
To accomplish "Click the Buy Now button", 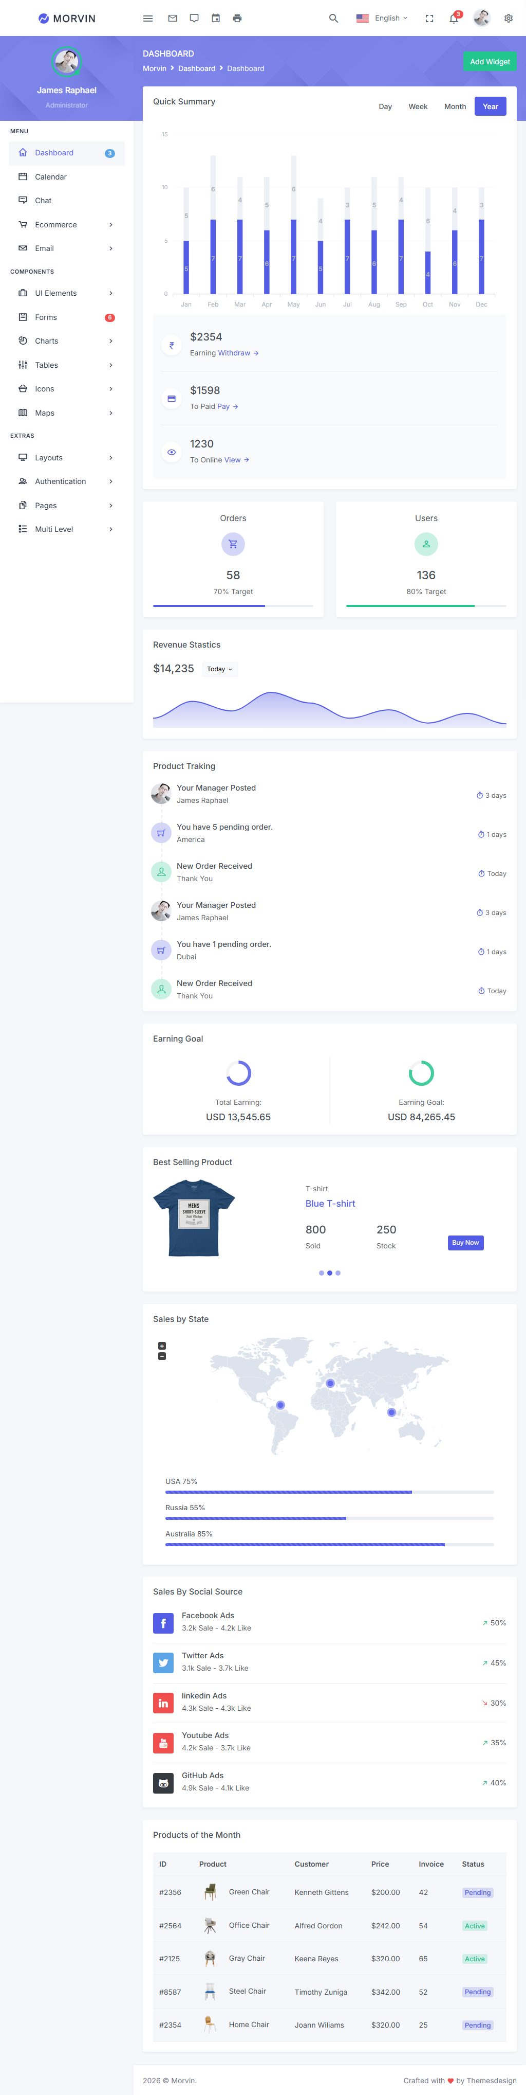I will pyautogui.click(x=466, y=1243).
